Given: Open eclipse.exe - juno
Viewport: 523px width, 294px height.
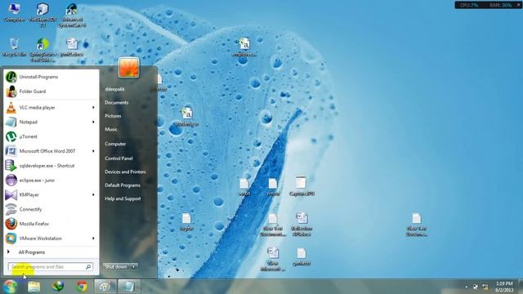Looking at the screenshot, I should click(x=51, y=180).
